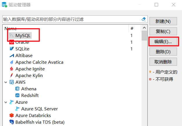Close the 驱动管理器 window
This screenshot has width=182, height=126.
tap(174, 5)
